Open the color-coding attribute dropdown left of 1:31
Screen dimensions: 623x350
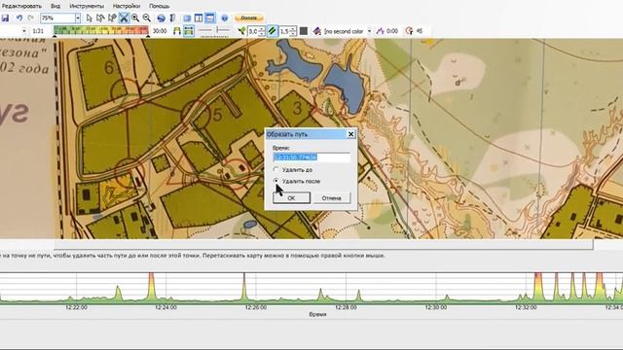coord(24,31)
